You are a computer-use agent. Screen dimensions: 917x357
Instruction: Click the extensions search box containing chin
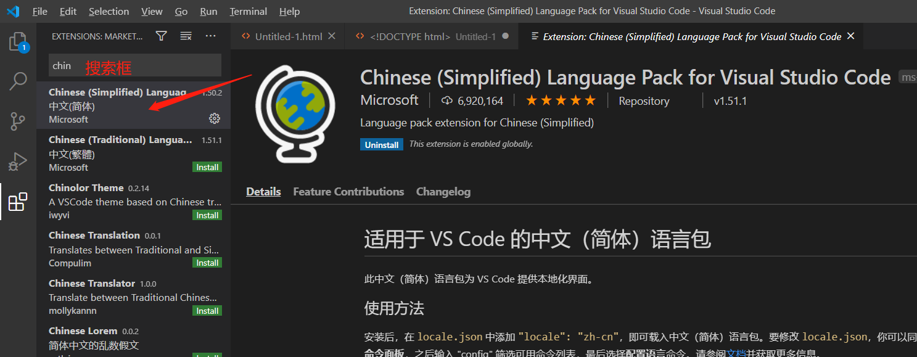pos(134,65)
